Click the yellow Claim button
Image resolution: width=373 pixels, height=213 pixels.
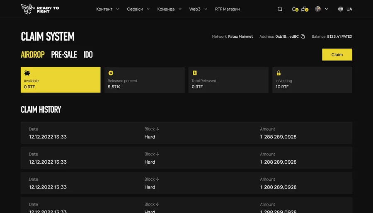(337, 55)
